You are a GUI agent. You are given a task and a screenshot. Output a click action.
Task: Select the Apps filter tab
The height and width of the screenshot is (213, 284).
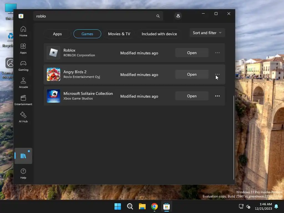click(57, 34)
